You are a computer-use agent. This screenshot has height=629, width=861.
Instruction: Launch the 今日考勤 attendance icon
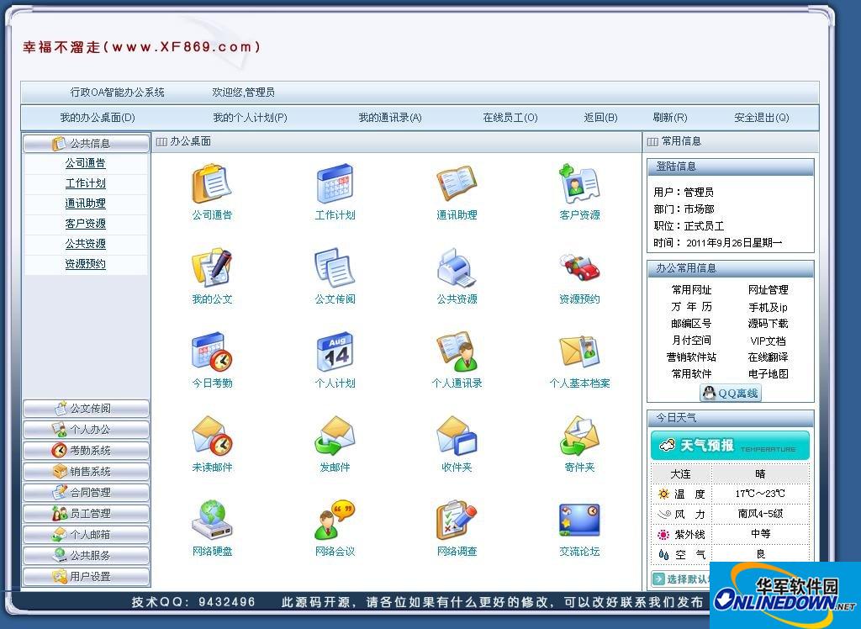click(x=212, y=353)
